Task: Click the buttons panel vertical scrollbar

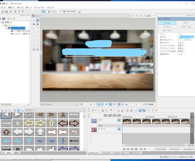Action: click(x=84, y=131)
